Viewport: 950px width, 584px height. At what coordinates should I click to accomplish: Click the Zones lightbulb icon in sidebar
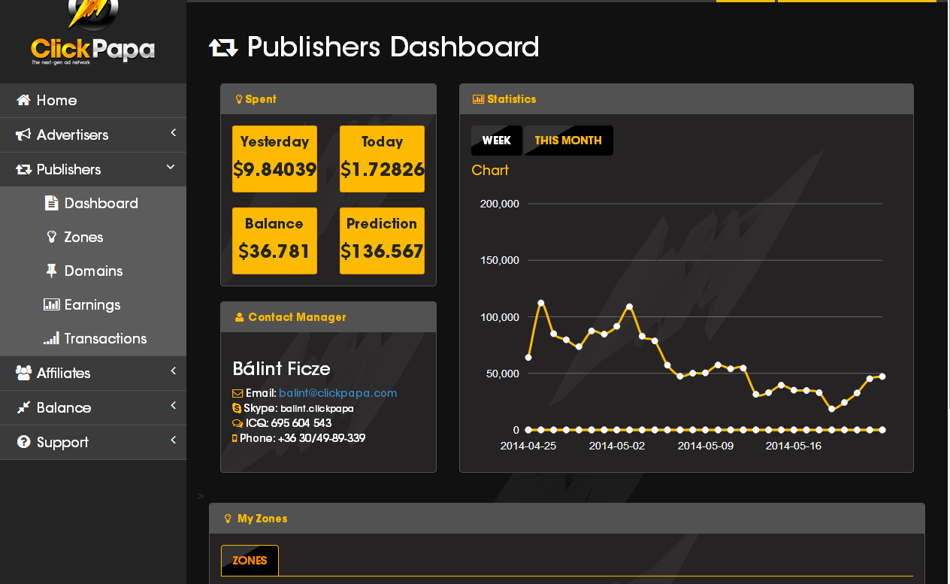point(51,237)
